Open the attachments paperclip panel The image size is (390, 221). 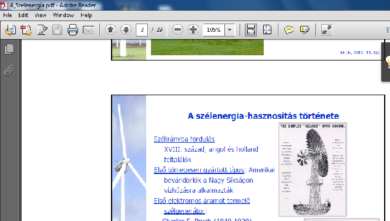[x=9, y=70]
